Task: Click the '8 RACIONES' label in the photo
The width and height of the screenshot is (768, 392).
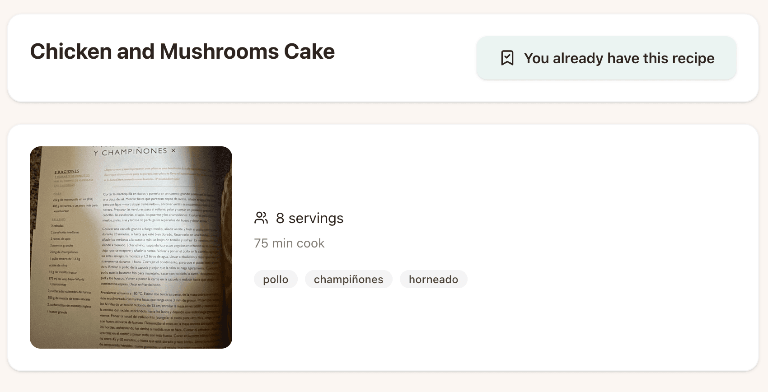Action: (x=66, y=172)
